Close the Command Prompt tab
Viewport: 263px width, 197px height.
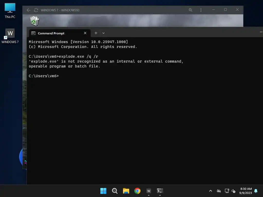click(x=85, y=33)
